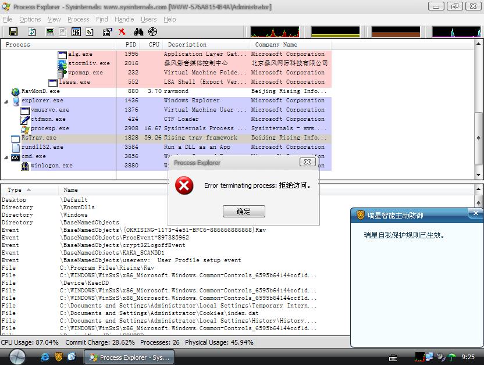Toggle the lower pane toolbar icon
Screen dimensions: 484x365
76,32
